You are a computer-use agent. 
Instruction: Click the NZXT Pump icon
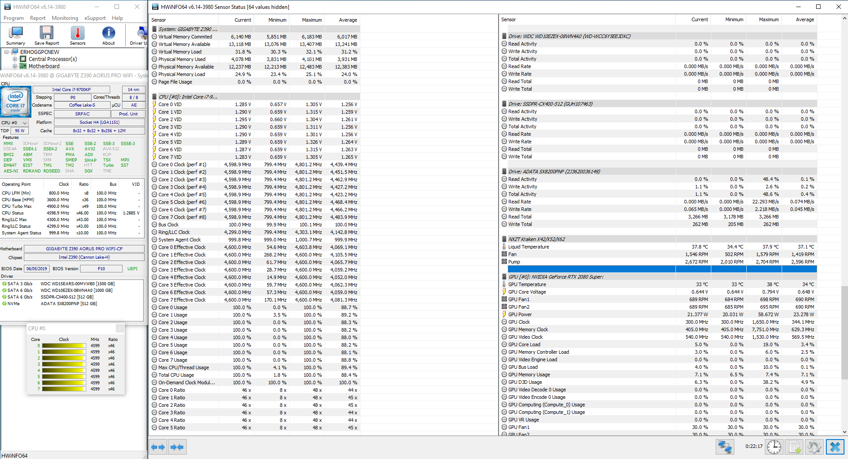click(504, 262)
